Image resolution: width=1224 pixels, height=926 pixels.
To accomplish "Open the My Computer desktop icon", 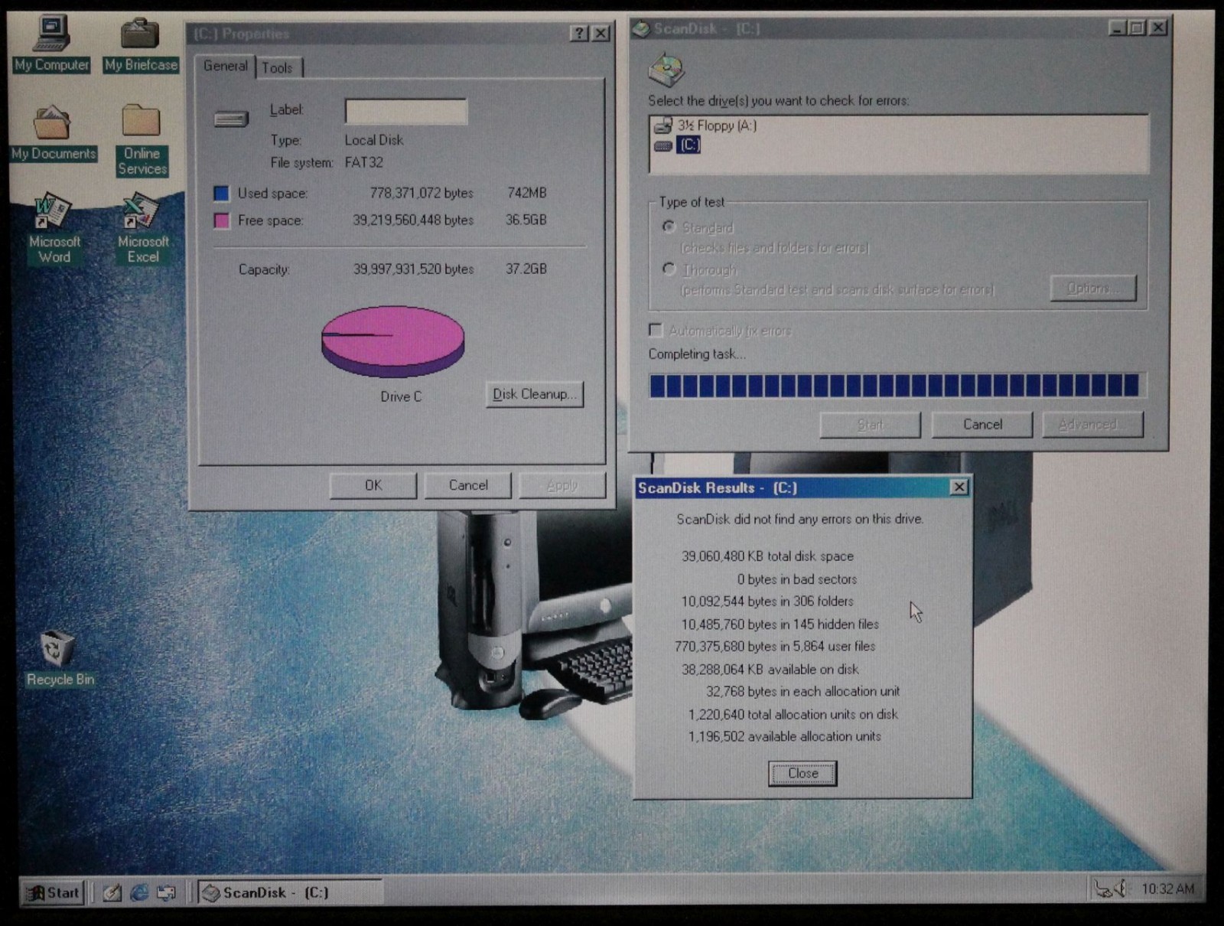I will (x=51, y=44).
